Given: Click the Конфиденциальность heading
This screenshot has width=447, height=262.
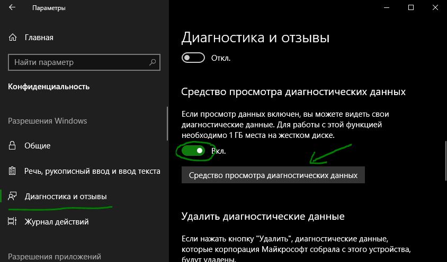Looking at the screenshot, I should (49, 87).
